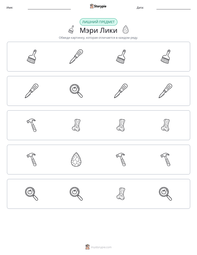
Task: Select the last magnifying glass in bottom row
Action: (165, 194)
